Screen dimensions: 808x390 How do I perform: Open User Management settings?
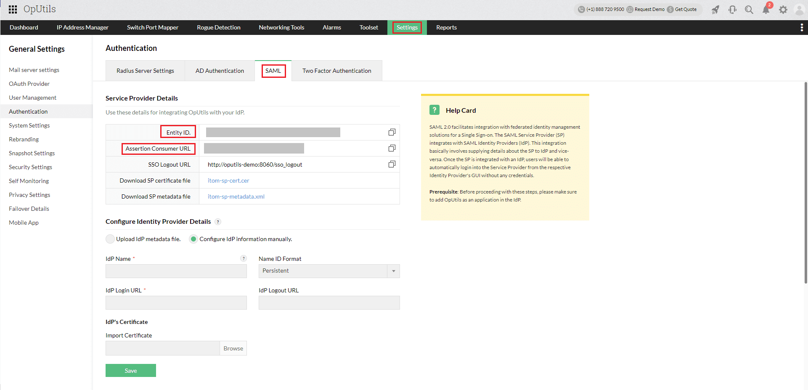[32, 98]
